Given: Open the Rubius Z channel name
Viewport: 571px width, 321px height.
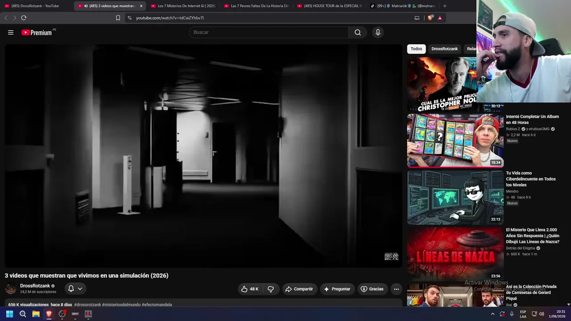Looking at the screenshot, I should pyautogui.click(x=513, y=129).
